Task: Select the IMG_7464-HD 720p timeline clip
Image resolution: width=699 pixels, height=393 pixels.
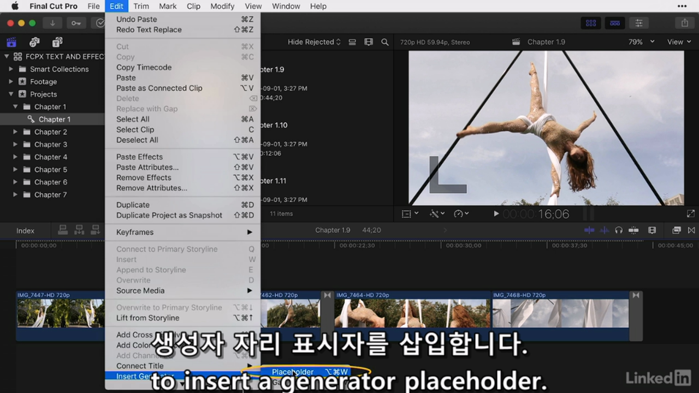Action: click(x=412, y=316)
